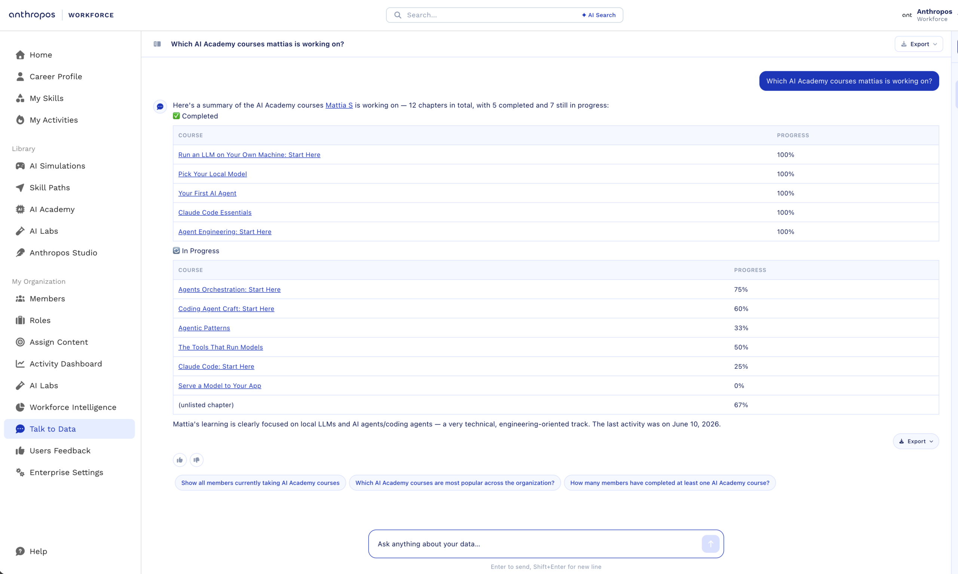Open 'Run an LLM on Your Own Machine' course
Screen dimensions: 958x574
[249, 155]
